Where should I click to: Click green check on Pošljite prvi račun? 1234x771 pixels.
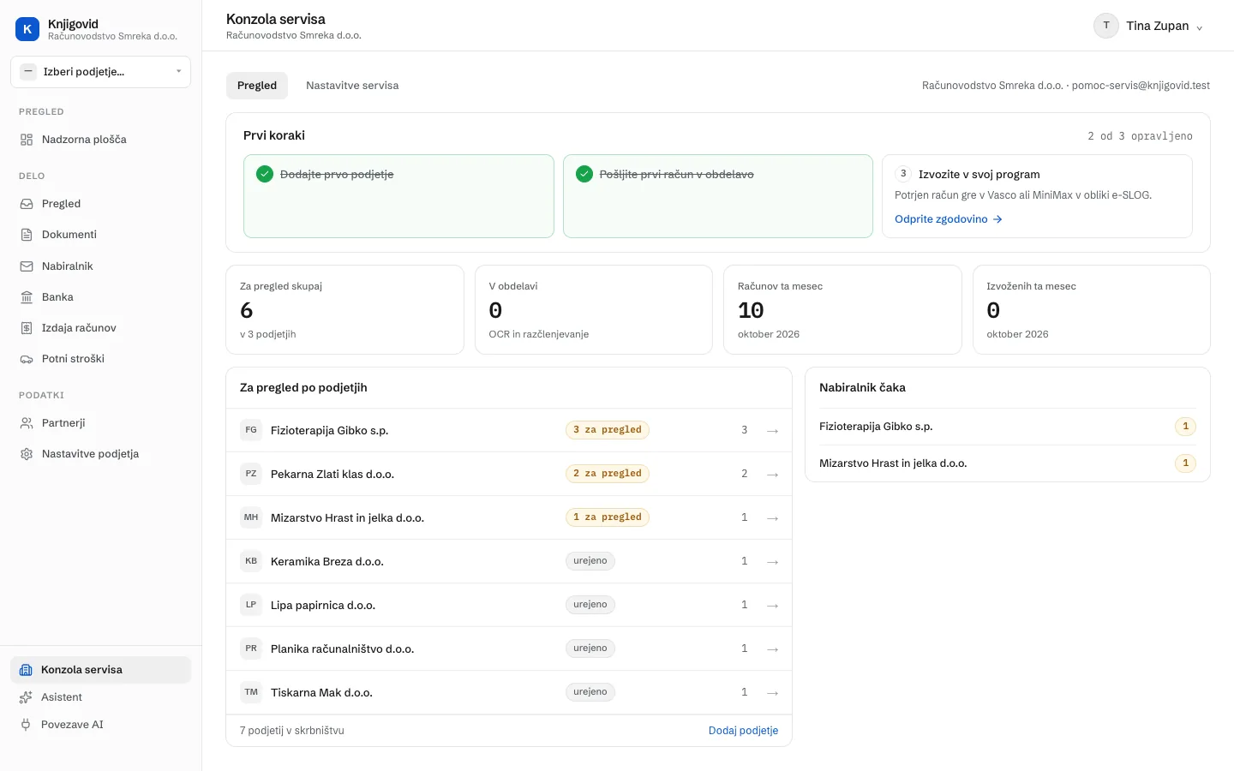[584, 174]
